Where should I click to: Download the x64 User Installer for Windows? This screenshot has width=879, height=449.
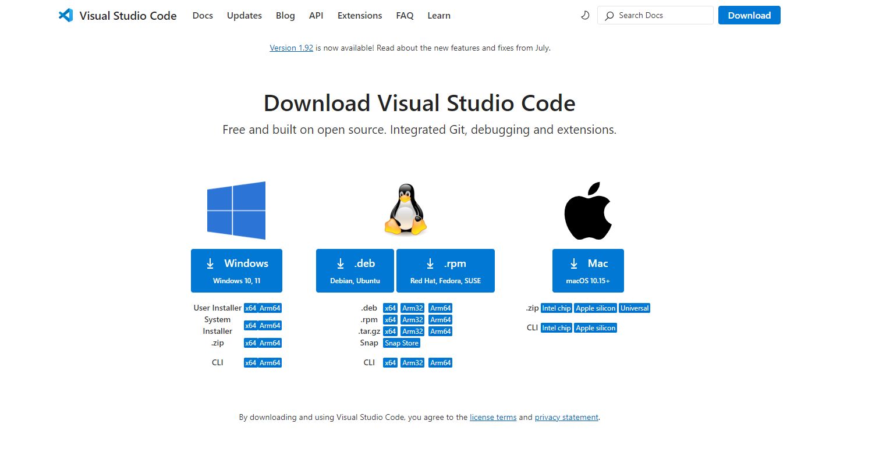coord(251,308)
